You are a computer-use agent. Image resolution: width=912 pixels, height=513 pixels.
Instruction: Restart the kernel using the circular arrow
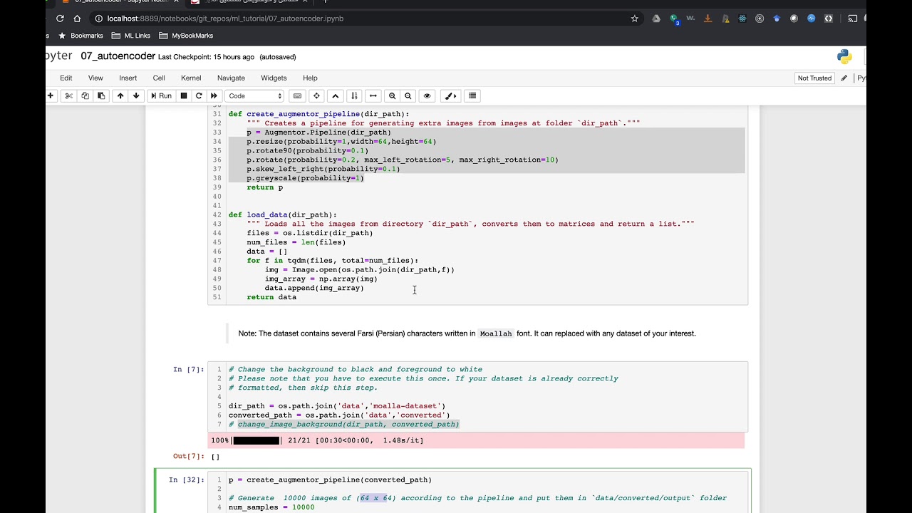click(x=199, y=95)
